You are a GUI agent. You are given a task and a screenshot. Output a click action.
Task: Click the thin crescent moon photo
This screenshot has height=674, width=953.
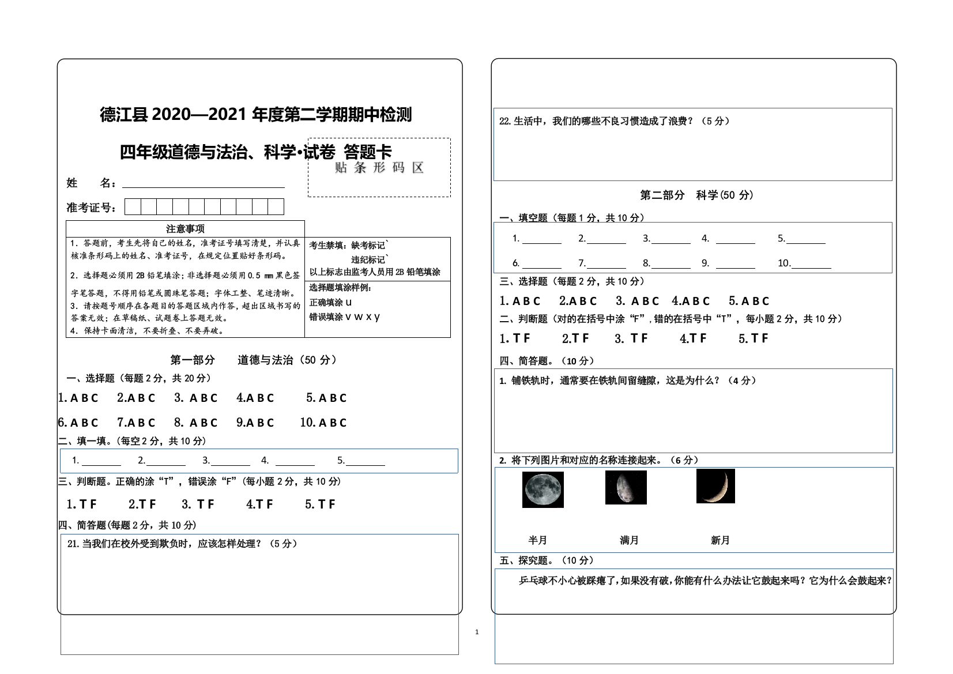tap(715, 485)
